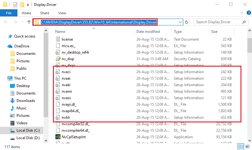Select the nv_desktop_ref4i setup file icon

tap(58, 52)
